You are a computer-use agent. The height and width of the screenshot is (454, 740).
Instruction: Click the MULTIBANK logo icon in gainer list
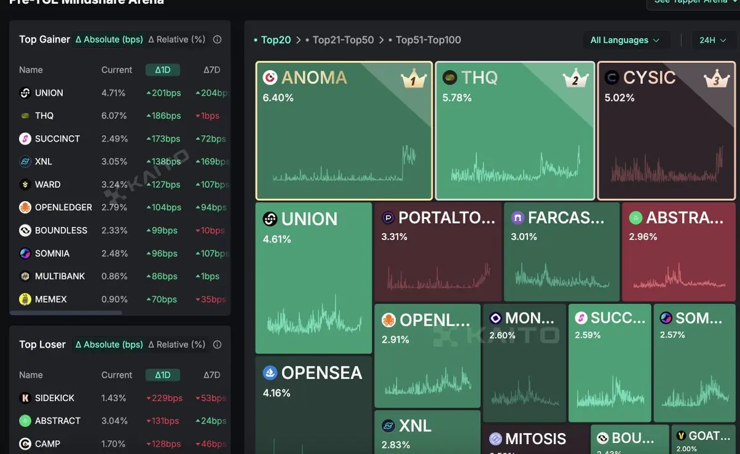(x=25, y=276)
